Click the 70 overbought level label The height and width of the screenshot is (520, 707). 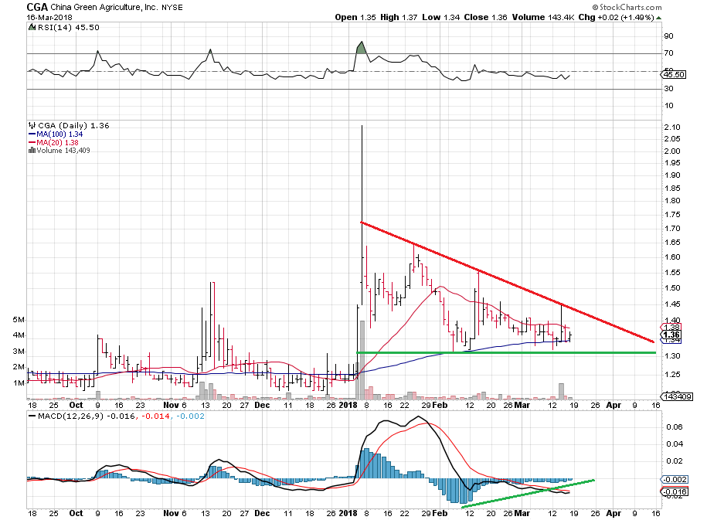pos(668,53)
